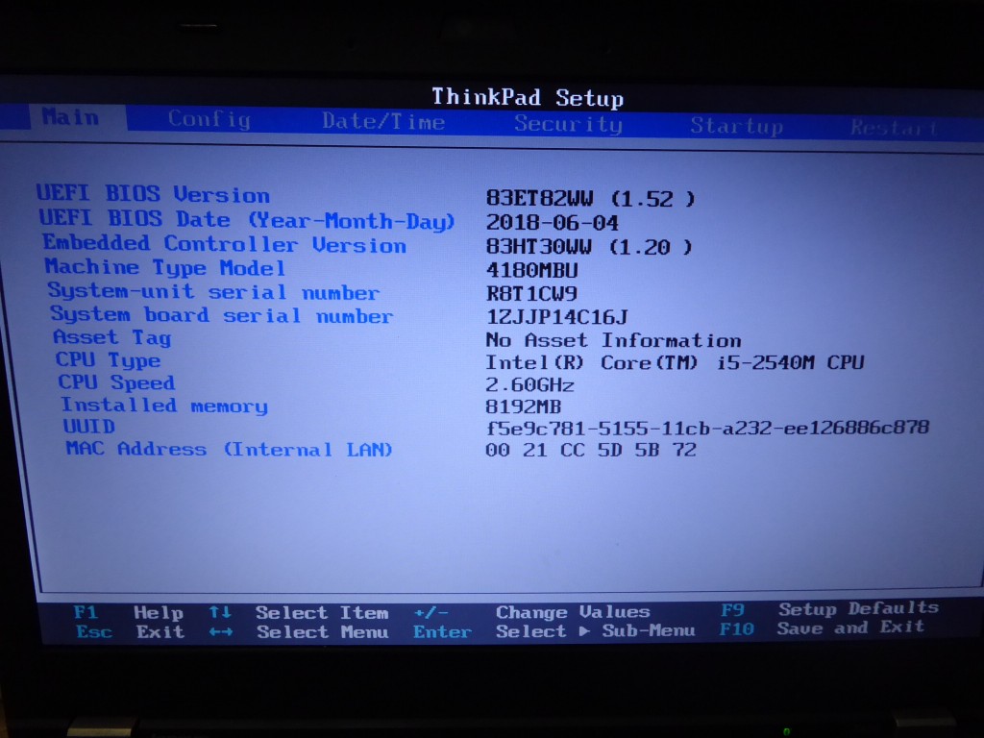Select the 2.60GHz speed value

coord(529,384)
